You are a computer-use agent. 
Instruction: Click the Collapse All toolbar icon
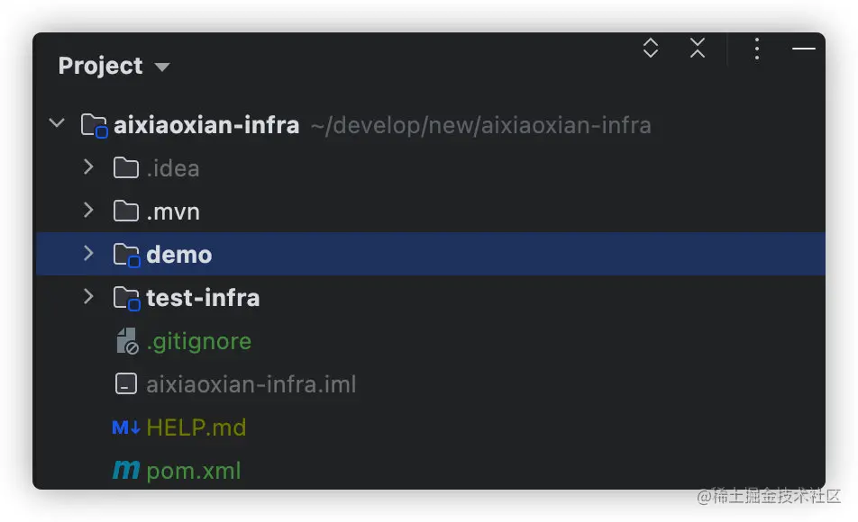(x=698, y=49)
